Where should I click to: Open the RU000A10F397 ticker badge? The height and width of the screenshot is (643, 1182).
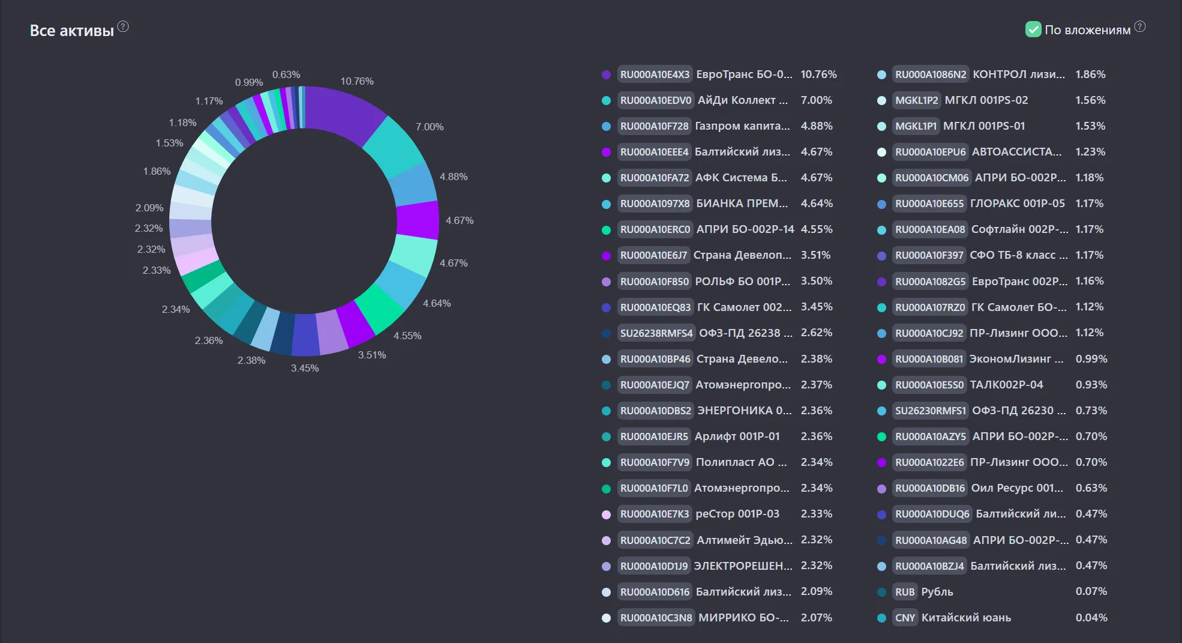(929, 255)
